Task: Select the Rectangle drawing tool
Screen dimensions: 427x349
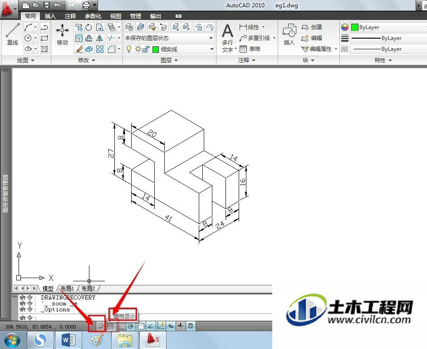Action: 44,38
